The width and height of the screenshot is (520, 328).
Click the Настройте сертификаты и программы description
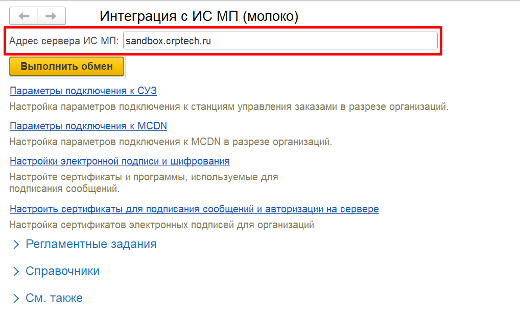[144, 177]
